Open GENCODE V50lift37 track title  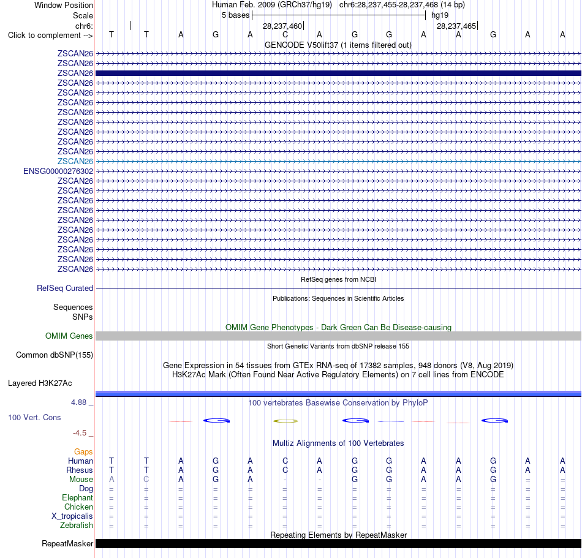[x=338, y=45]
